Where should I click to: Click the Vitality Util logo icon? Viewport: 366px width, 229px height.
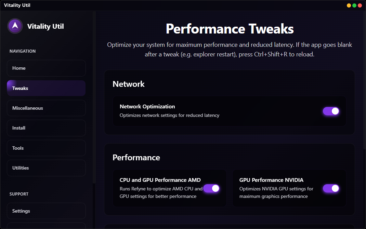click(15, 26)
